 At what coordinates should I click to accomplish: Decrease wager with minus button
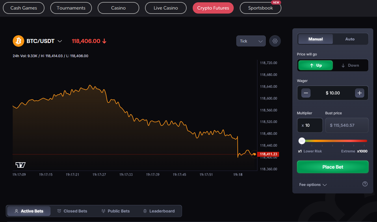click(306, 93)
